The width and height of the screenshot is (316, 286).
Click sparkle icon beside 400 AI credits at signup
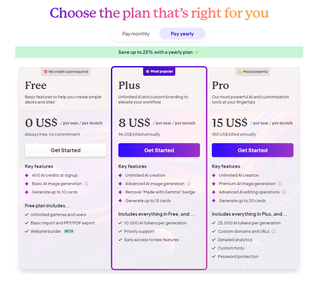(27, 175)
